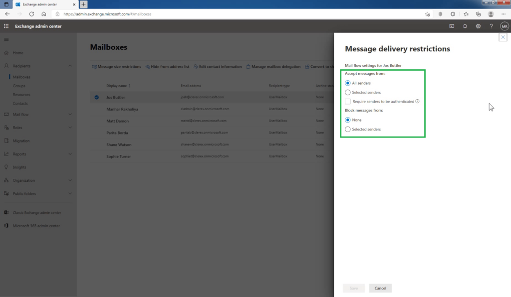This screenshot has height=297, width=511.
Task: Click Edit contact information
Action: pos(218,67)
